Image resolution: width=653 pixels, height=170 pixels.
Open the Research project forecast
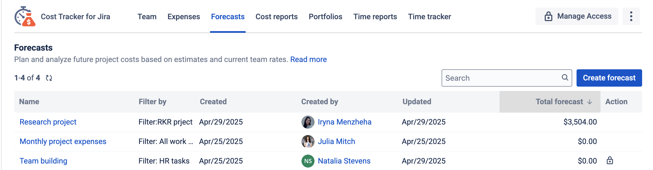click(x=48, y=122)
